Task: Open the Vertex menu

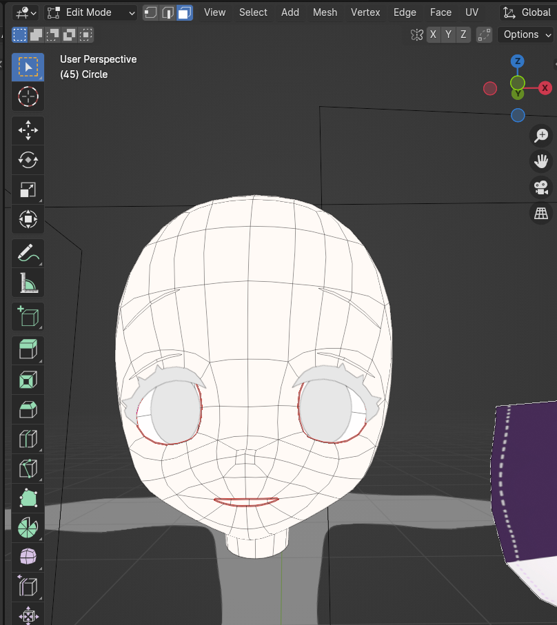Action: pyautogui.click(x=365, y=13)
